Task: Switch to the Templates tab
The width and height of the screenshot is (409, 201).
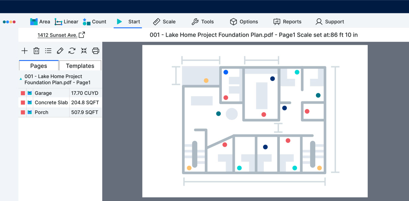Action: click(x=80, y=66)
